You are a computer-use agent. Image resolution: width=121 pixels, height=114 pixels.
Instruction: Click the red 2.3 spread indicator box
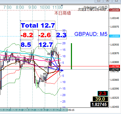(103, 93)
